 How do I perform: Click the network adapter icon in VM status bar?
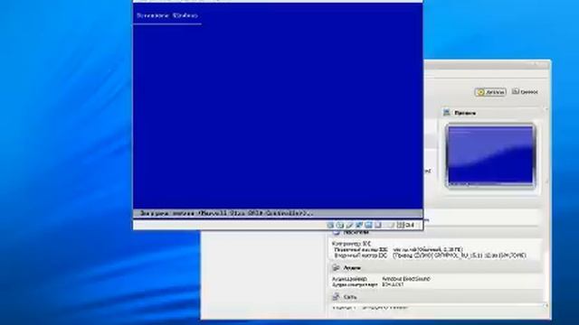point(358,225)
